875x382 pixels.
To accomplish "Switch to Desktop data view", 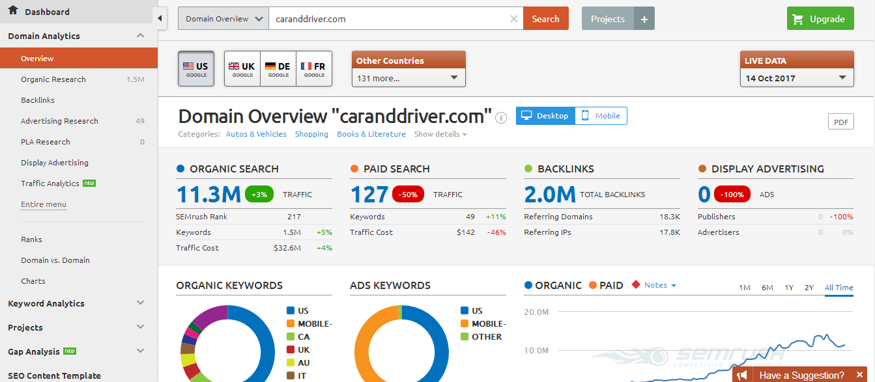I will click(x=545, y=116).
